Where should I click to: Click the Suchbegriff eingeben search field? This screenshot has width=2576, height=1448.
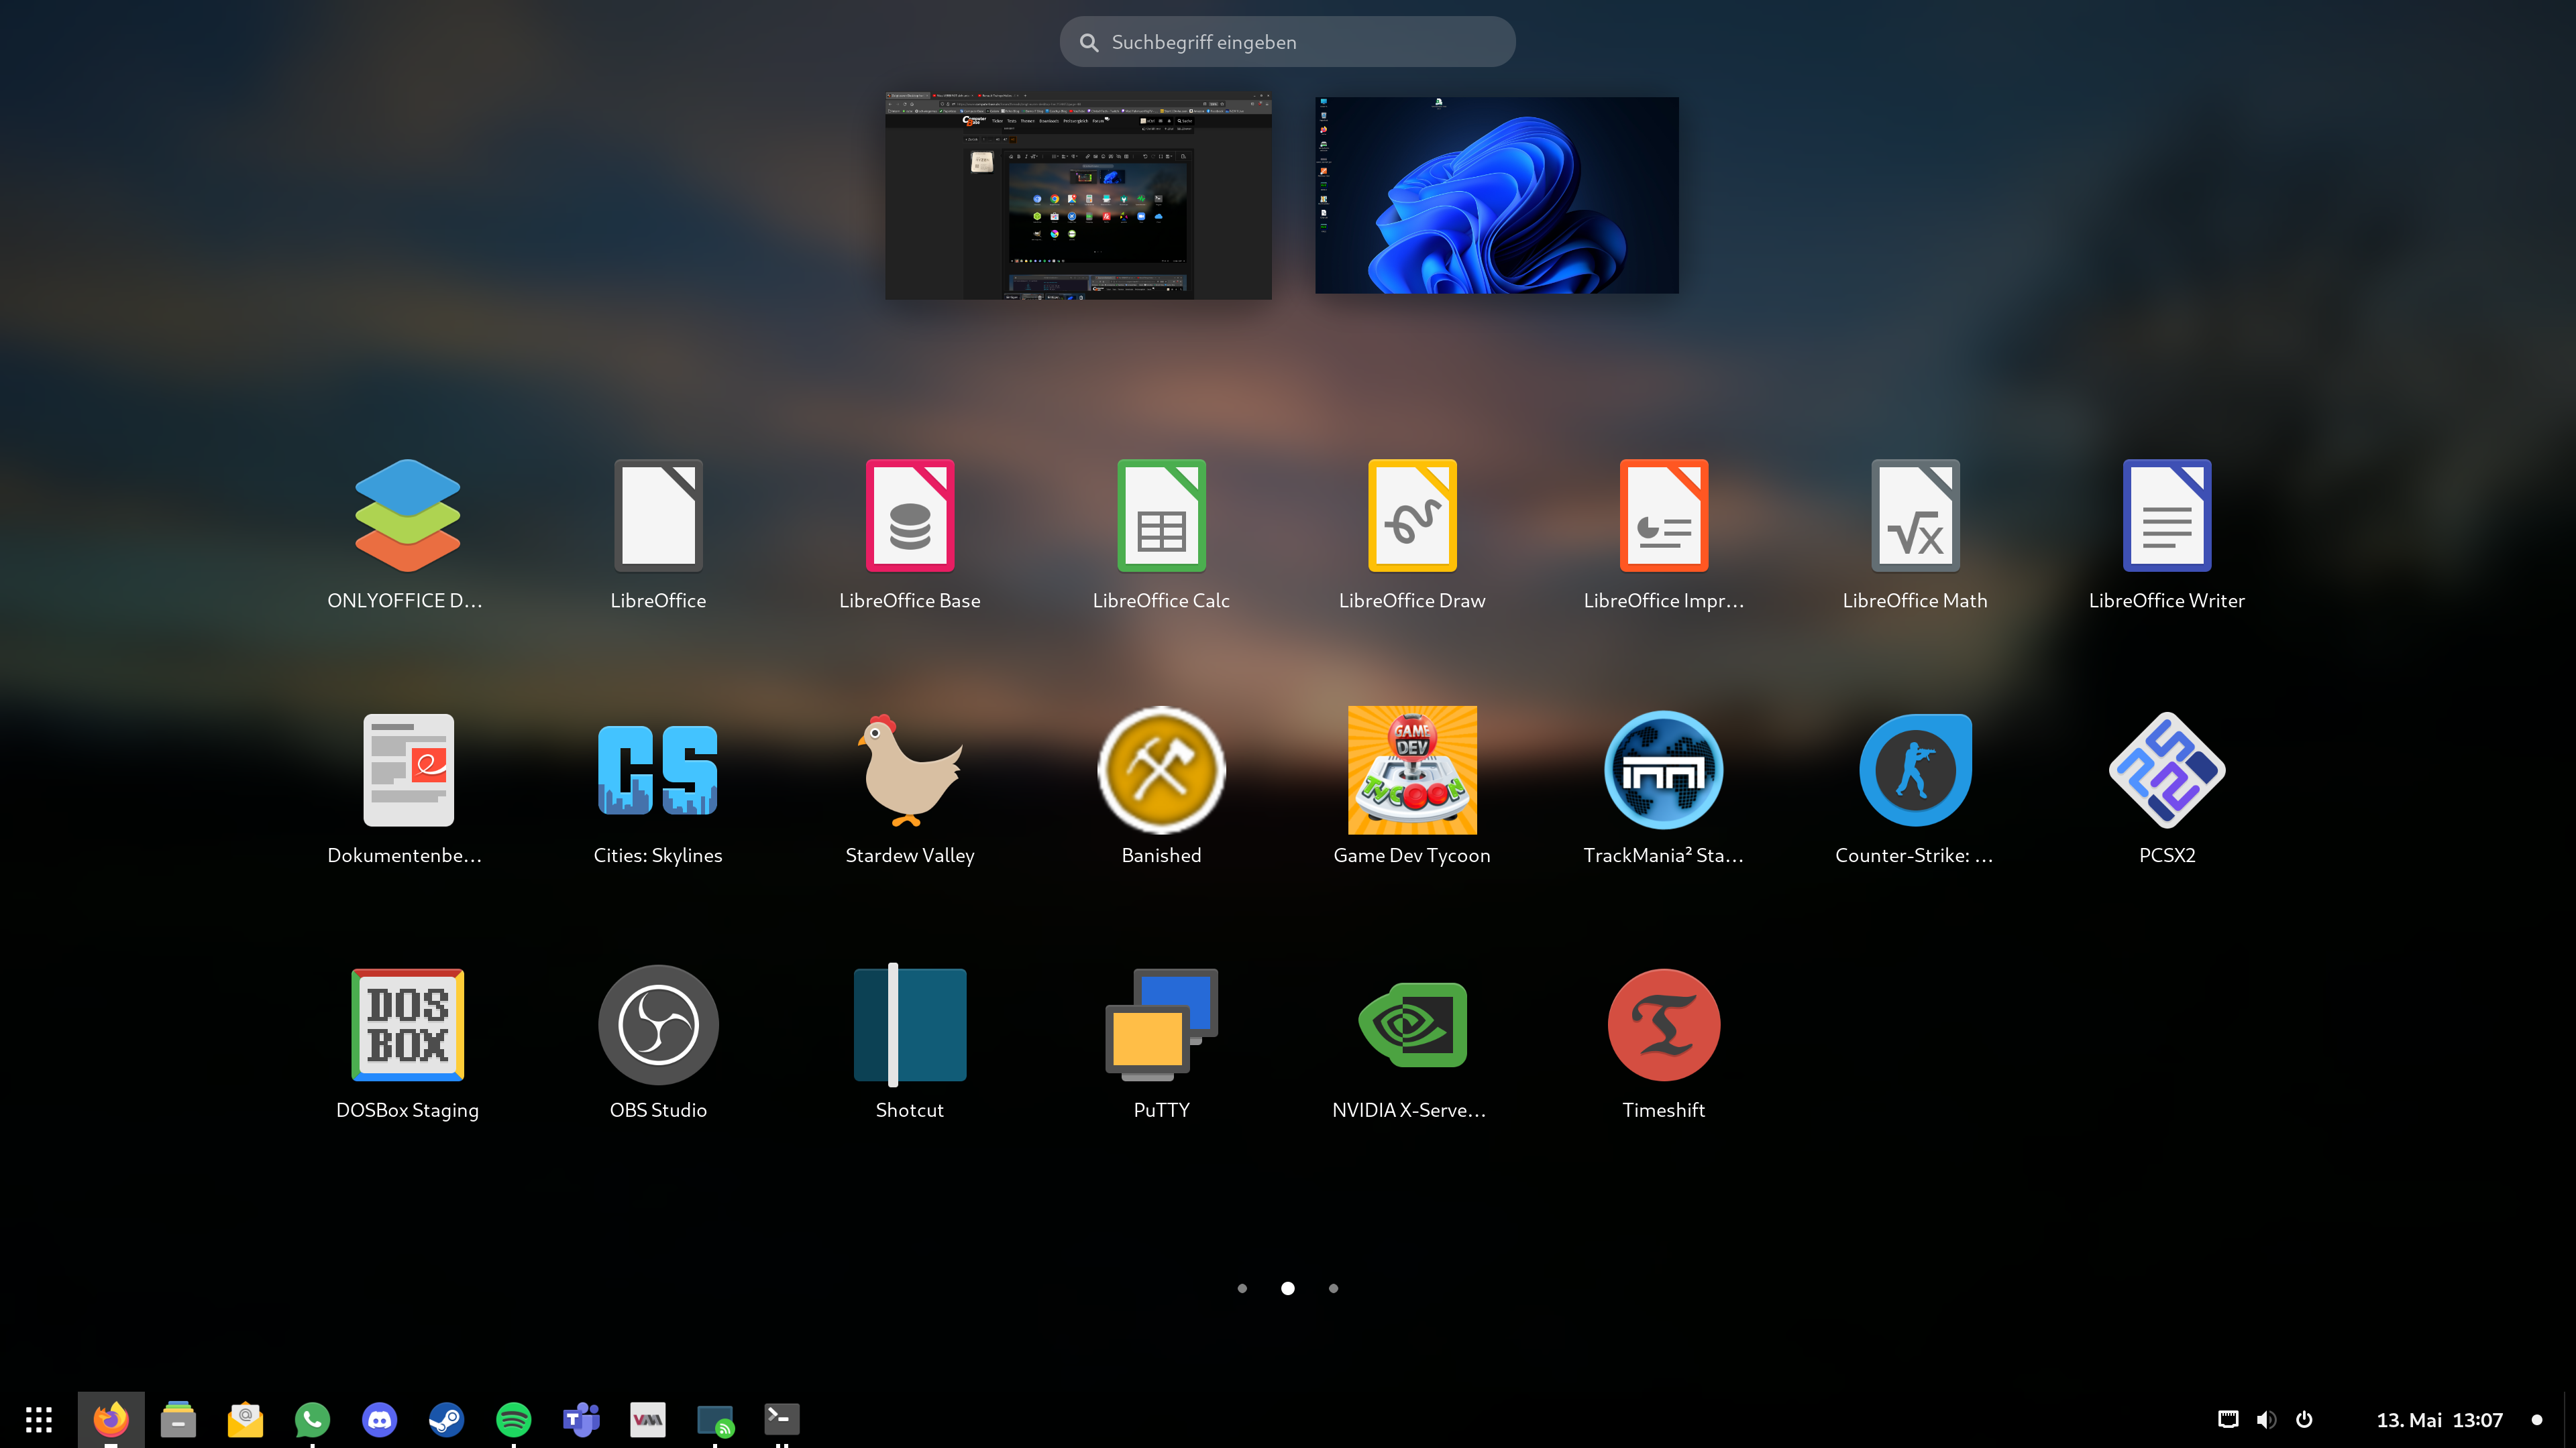1287,42
